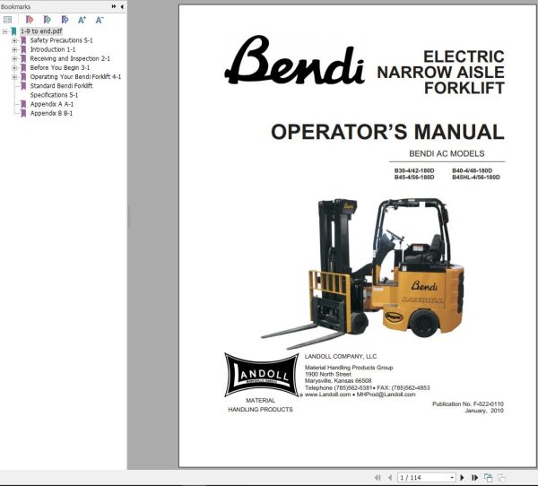Viewport: 538px width, 486px height.
Task: Go to next page button
Action: (462, 477)
